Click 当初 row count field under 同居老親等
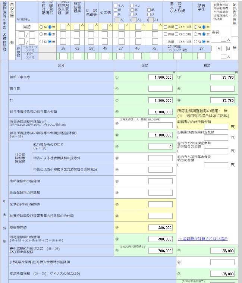Image resolution: width=242 pixels, height=283 pixels. 91,27
